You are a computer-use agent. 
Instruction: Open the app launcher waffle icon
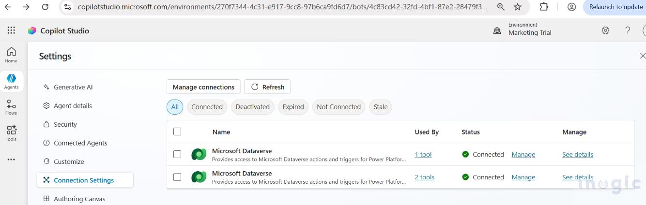(x=11, y=30)
